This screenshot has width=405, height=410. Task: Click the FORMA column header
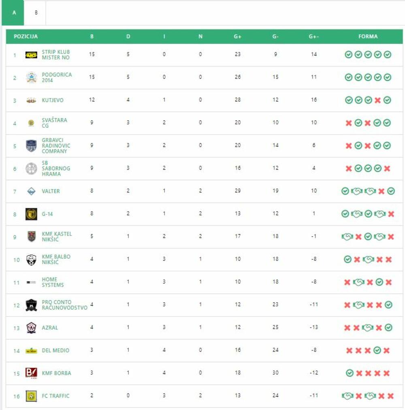coord(368,36)
